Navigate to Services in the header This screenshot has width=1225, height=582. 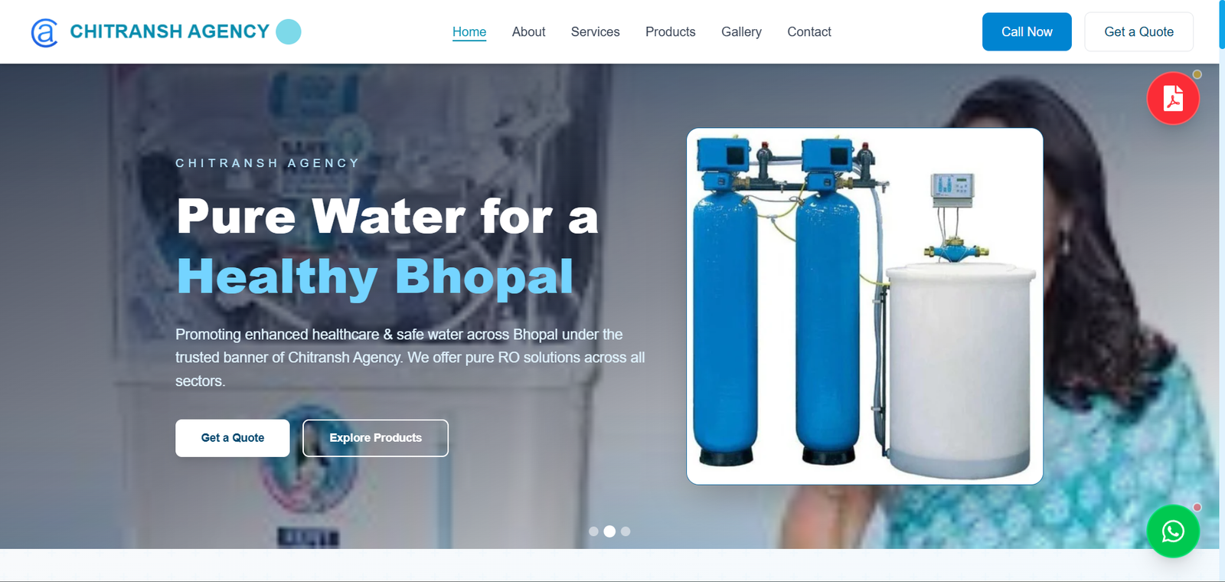point(596,32)
